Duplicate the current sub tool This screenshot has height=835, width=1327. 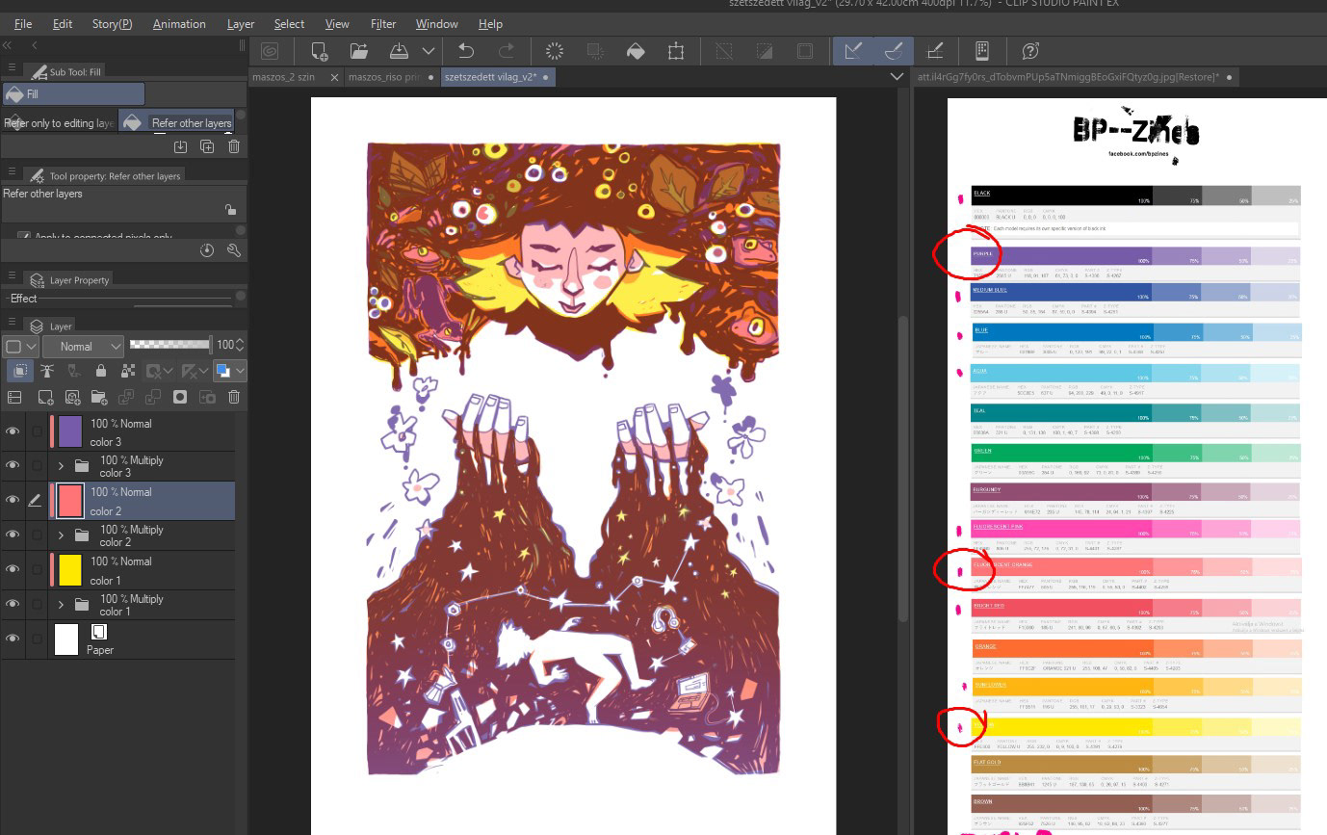tap(207, 146)
